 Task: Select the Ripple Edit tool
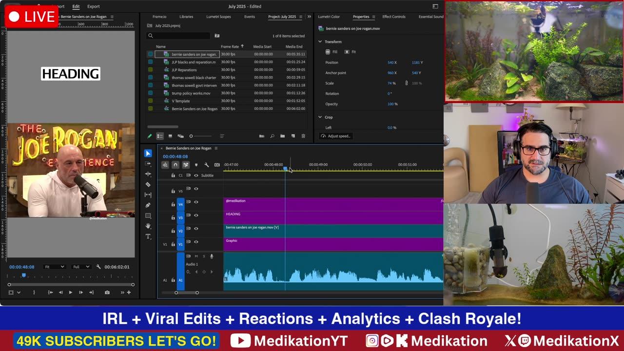148,174
